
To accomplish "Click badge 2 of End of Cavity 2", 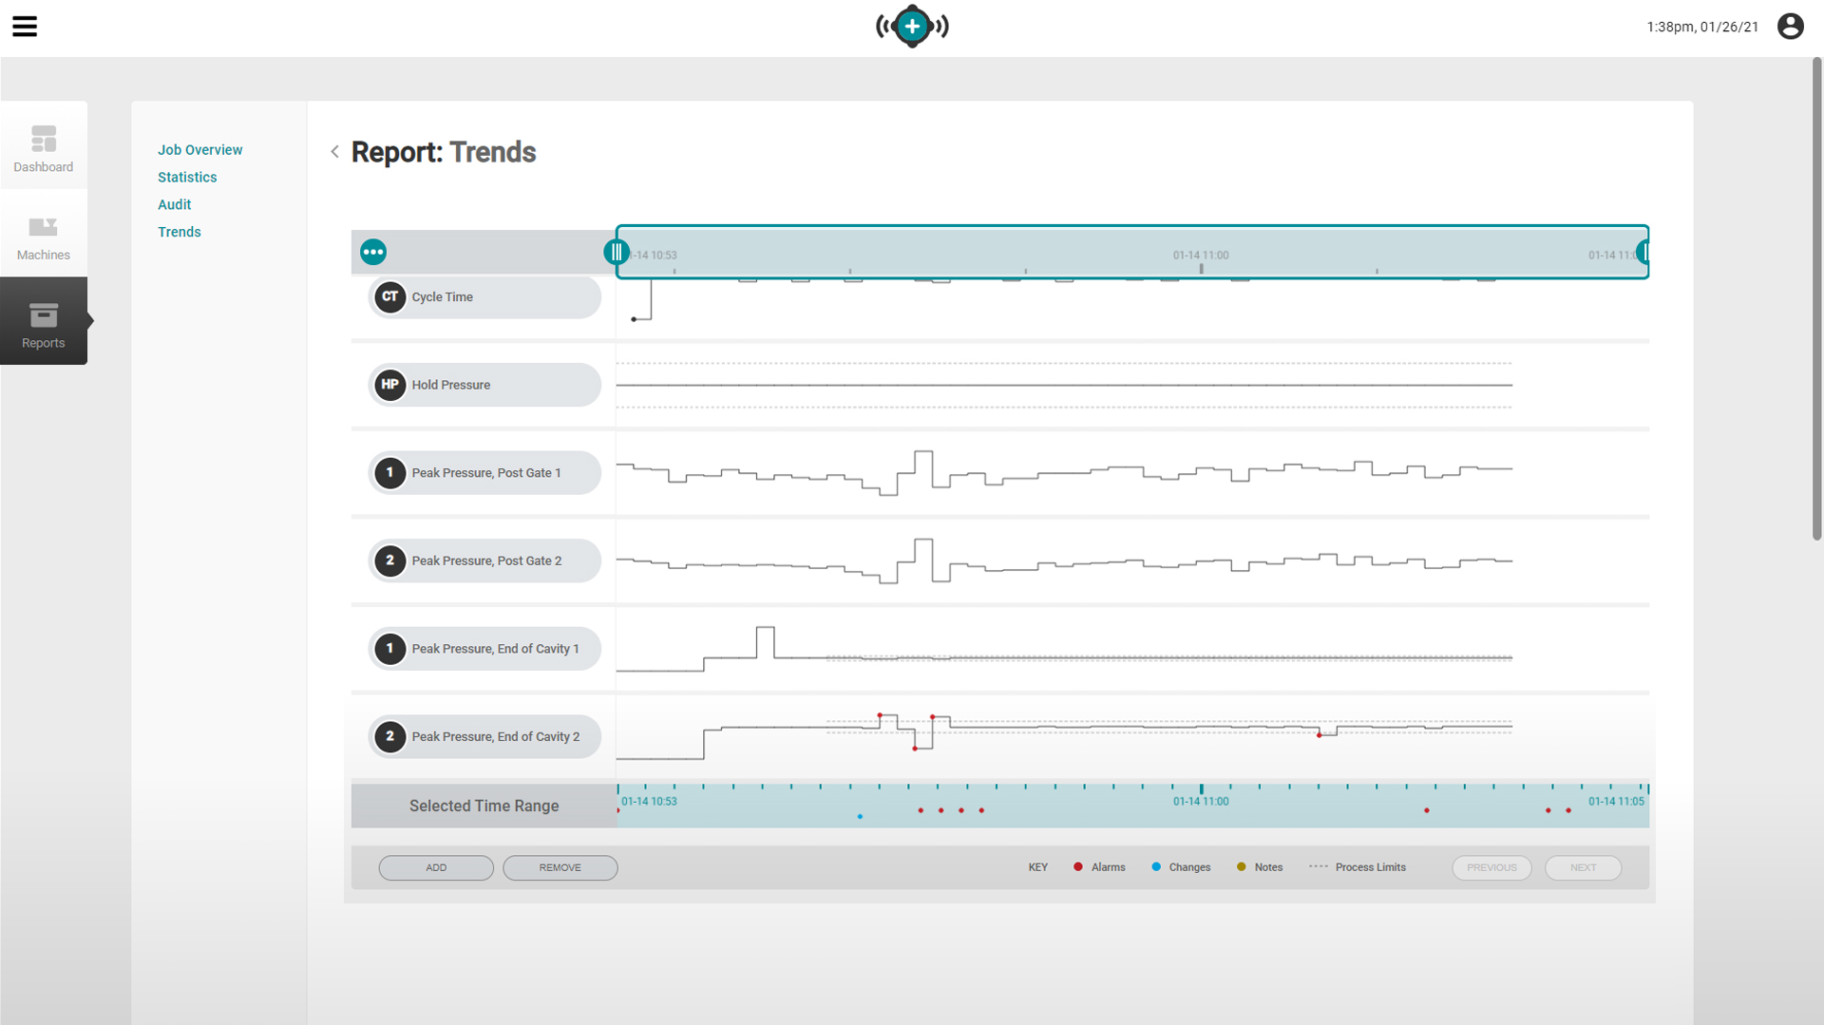I will pos(389,736).
